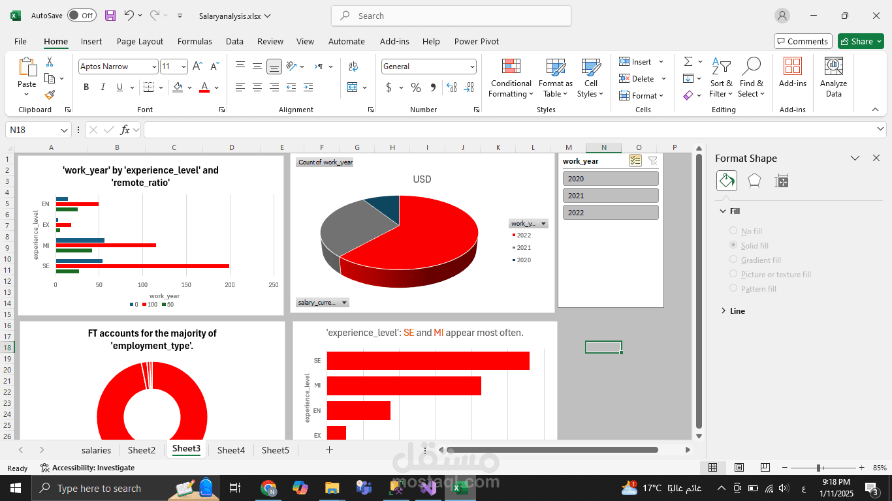
Task: Click the Cut scissors icon
Action: 50,62
